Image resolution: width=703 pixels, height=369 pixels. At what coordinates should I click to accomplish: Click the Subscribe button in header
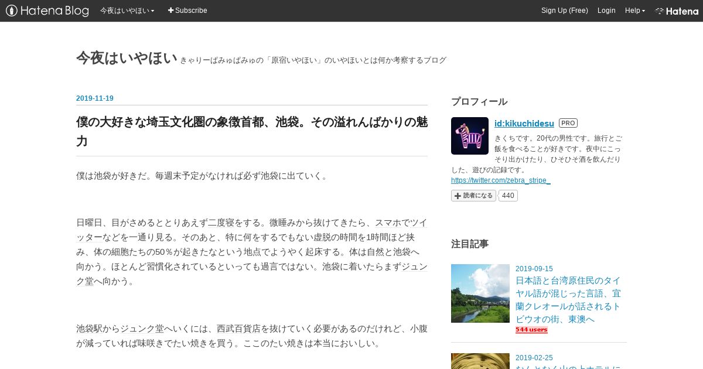coord(187,11)
